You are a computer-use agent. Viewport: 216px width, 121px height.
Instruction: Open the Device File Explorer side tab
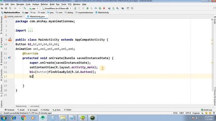tap(215, 96)
